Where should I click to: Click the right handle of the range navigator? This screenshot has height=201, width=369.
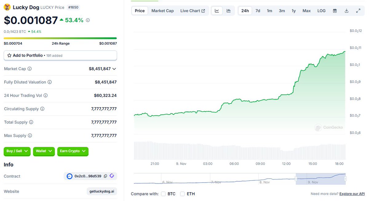[345, 179]
